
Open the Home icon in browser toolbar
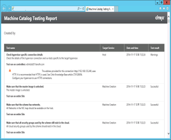pyautogui.click(x=160, y=8)
